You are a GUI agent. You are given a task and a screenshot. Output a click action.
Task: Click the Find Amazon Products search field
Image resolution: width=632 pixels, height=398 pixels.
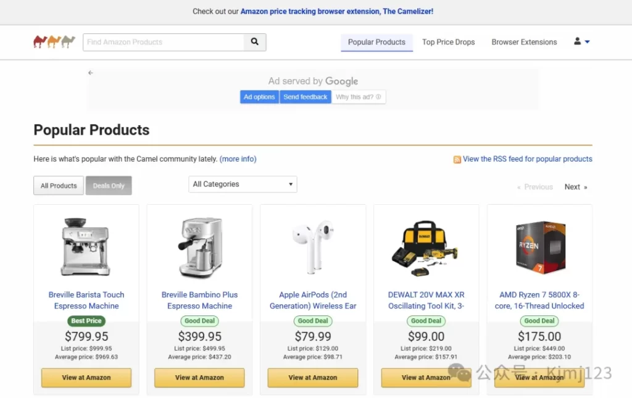pos(164,42)
